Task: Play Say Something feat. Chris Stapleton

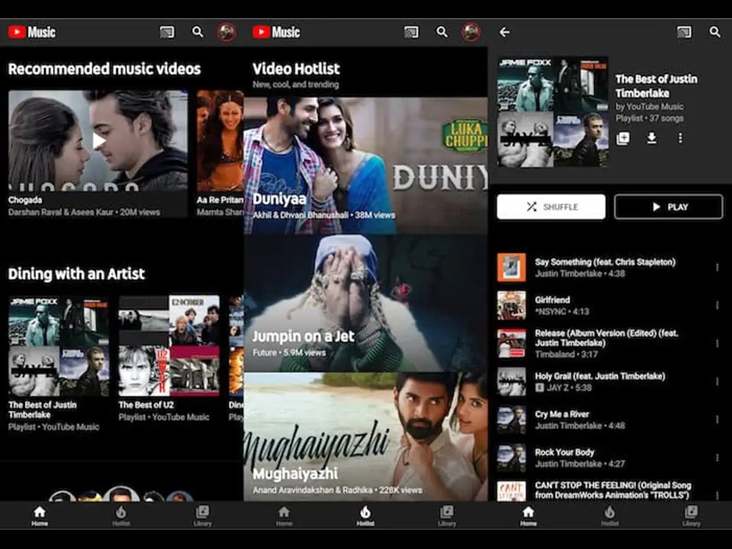Action: point(604,267)
